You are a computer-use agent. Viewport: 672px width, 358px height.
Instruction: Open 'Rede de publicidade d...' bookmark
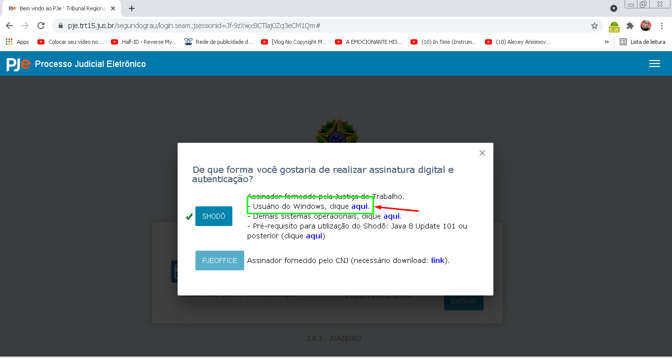(219, 42)
